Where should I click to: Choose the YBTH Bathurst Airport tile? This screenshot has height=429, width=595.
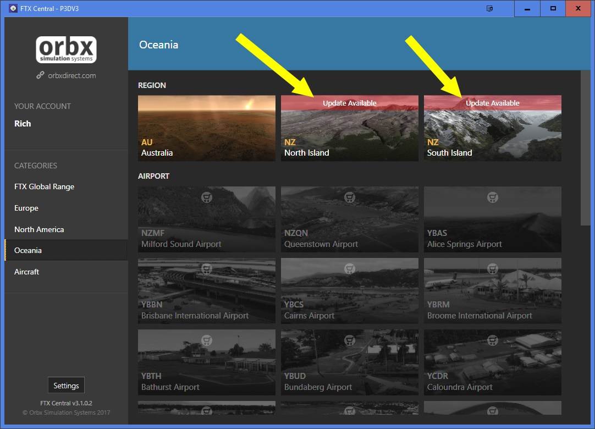click(x=207, y=362)
